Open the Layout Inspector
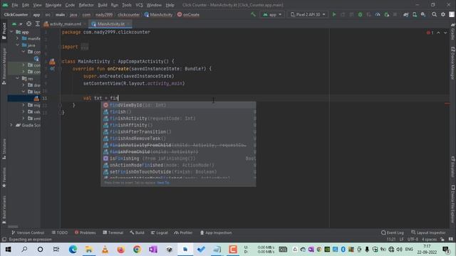The width and height of the screenshot is (456, 256). tap(428, 233)
